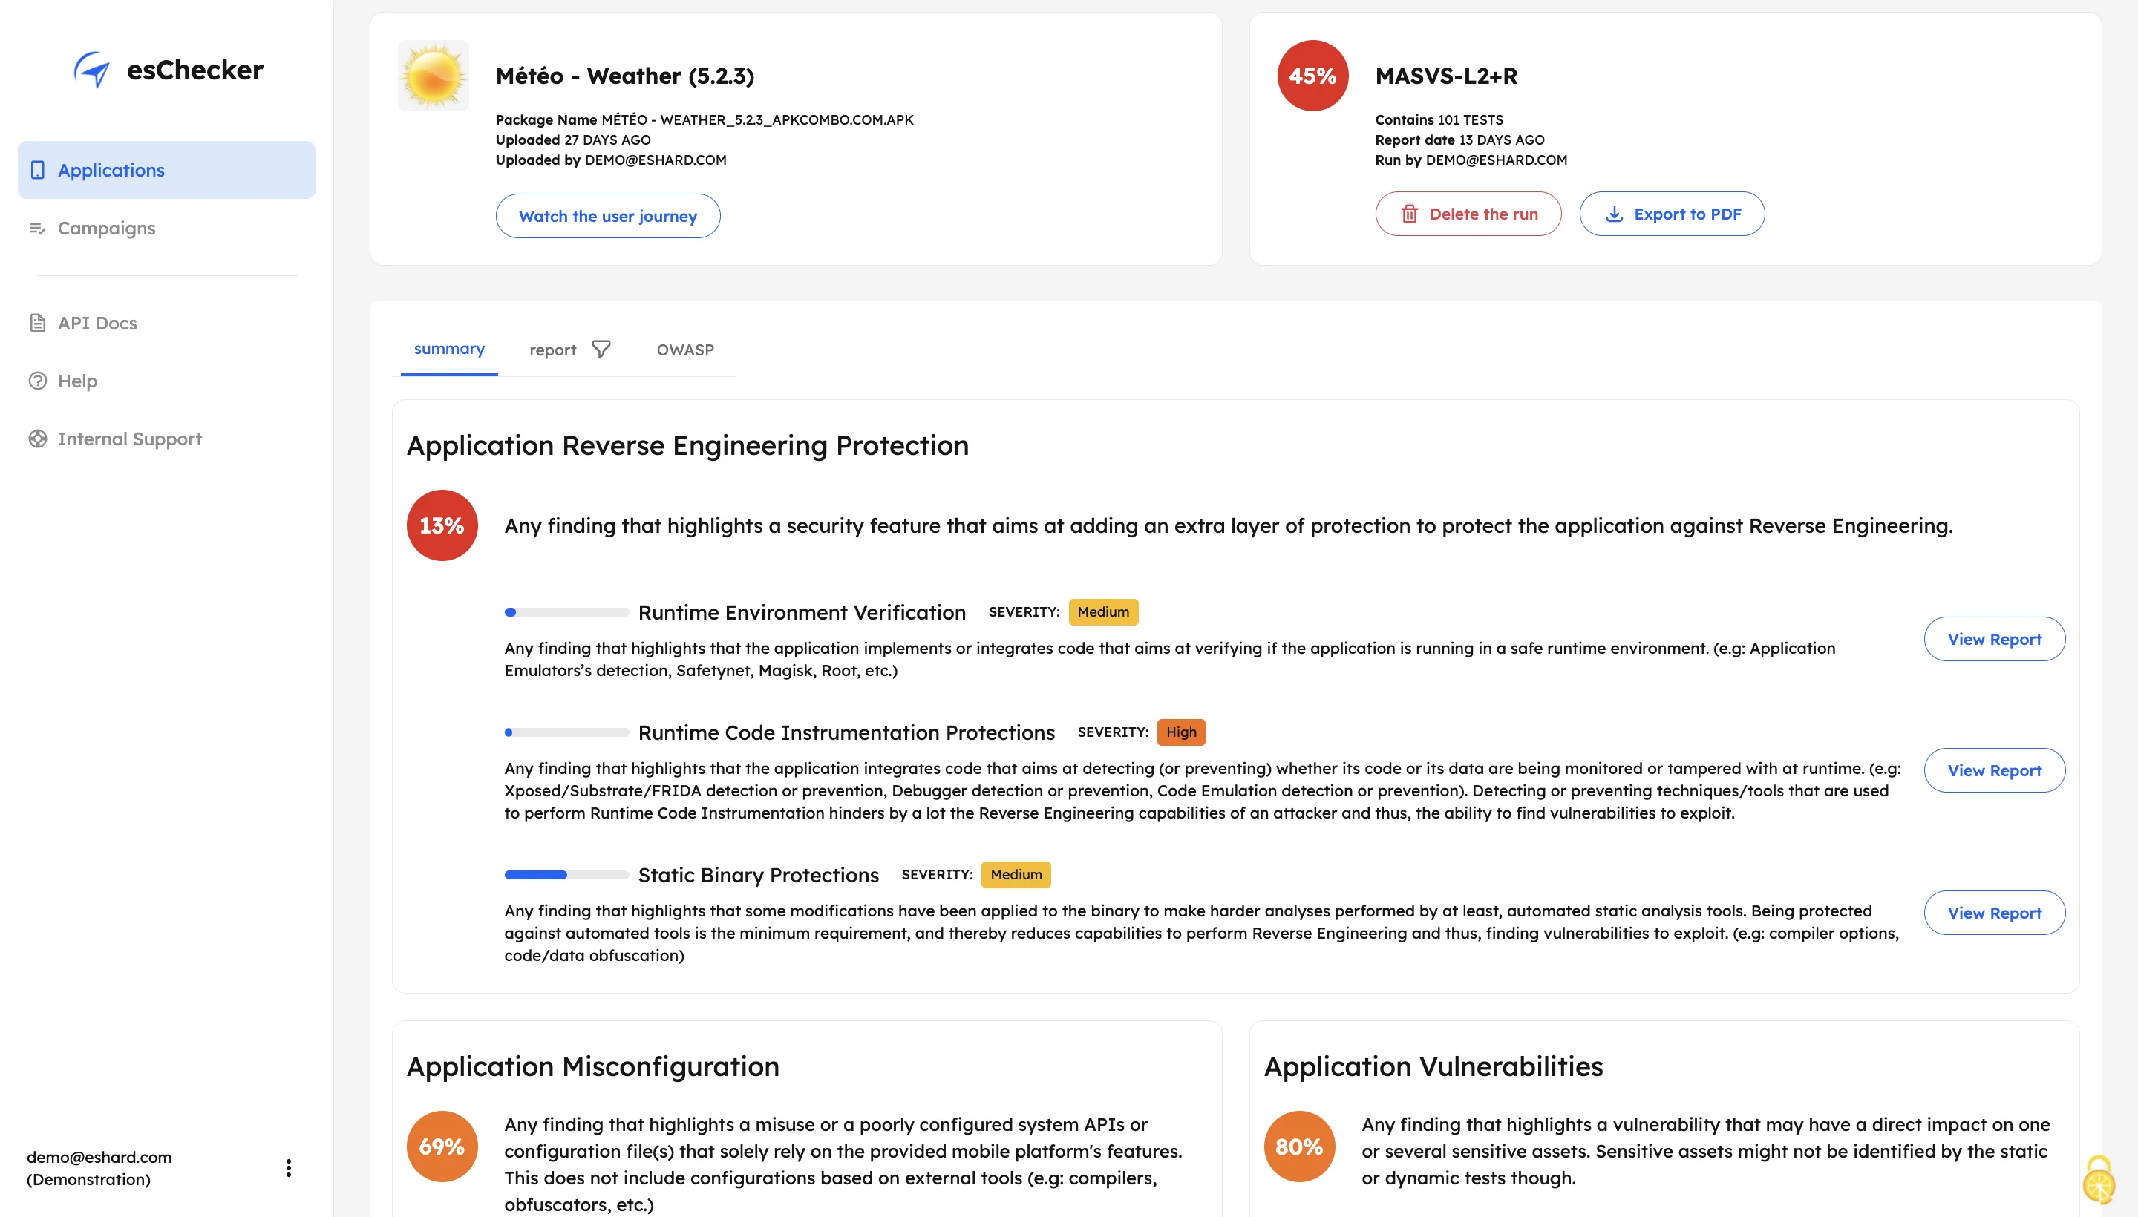Image resolution: width=2138 pixels, height=1217 pixels.
Task: Select the summary tab
Action: tap(449, 349)
